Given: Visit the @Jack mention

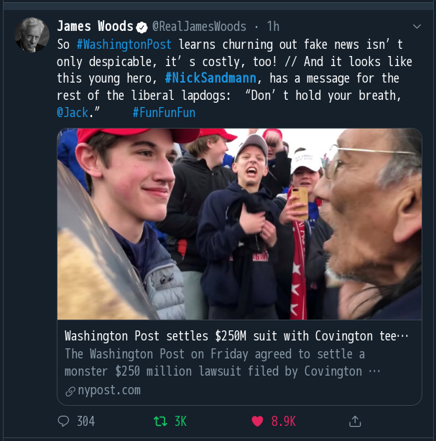Looking at the screenshot, I should (x=74, y=113).
